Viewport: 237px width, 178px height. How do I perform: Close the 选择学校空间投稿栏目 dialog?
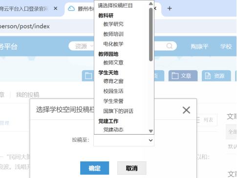coord(186,110)
